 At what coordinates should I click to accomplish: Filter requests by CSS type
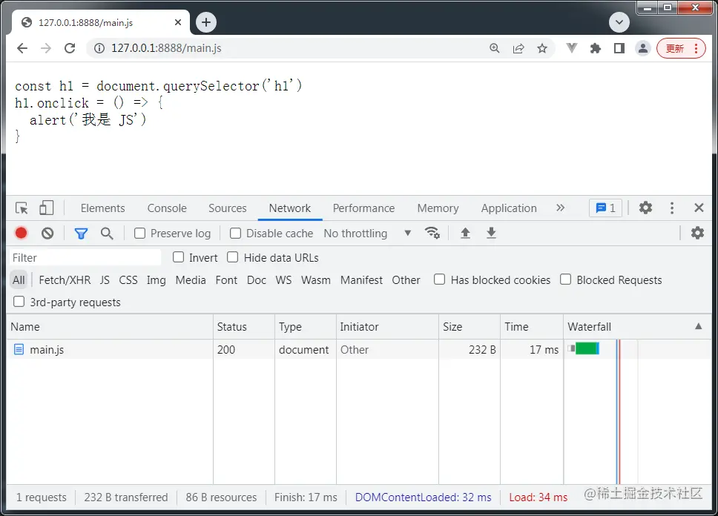tap(128, 279)
